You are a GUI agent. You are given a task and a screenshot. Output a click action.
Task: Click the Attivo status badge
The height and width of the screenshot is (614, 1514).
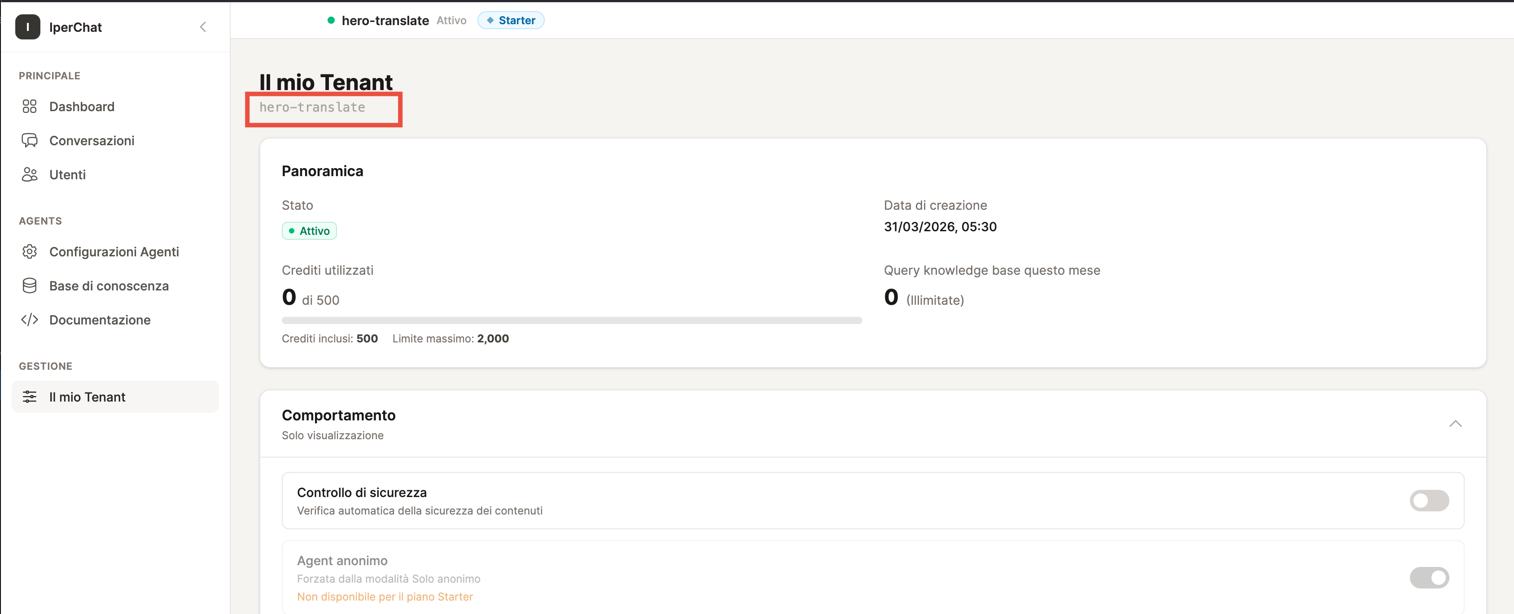[x=309, y=231]
